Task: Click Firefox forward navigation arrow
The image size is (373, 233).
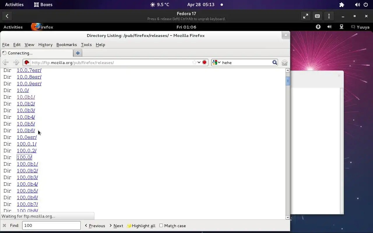Action: pos(16,63)
